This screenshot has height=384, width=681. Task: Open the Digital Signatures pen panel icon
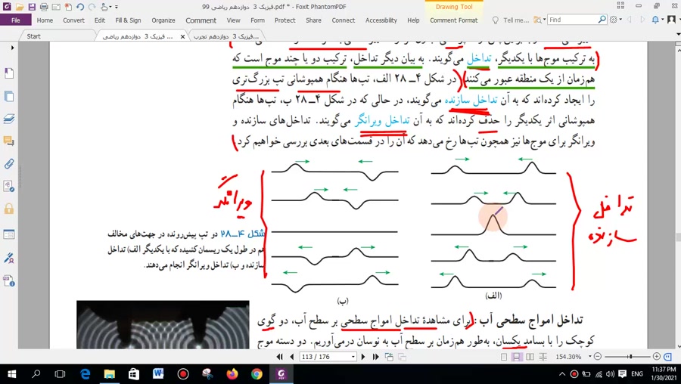(8, 258)
